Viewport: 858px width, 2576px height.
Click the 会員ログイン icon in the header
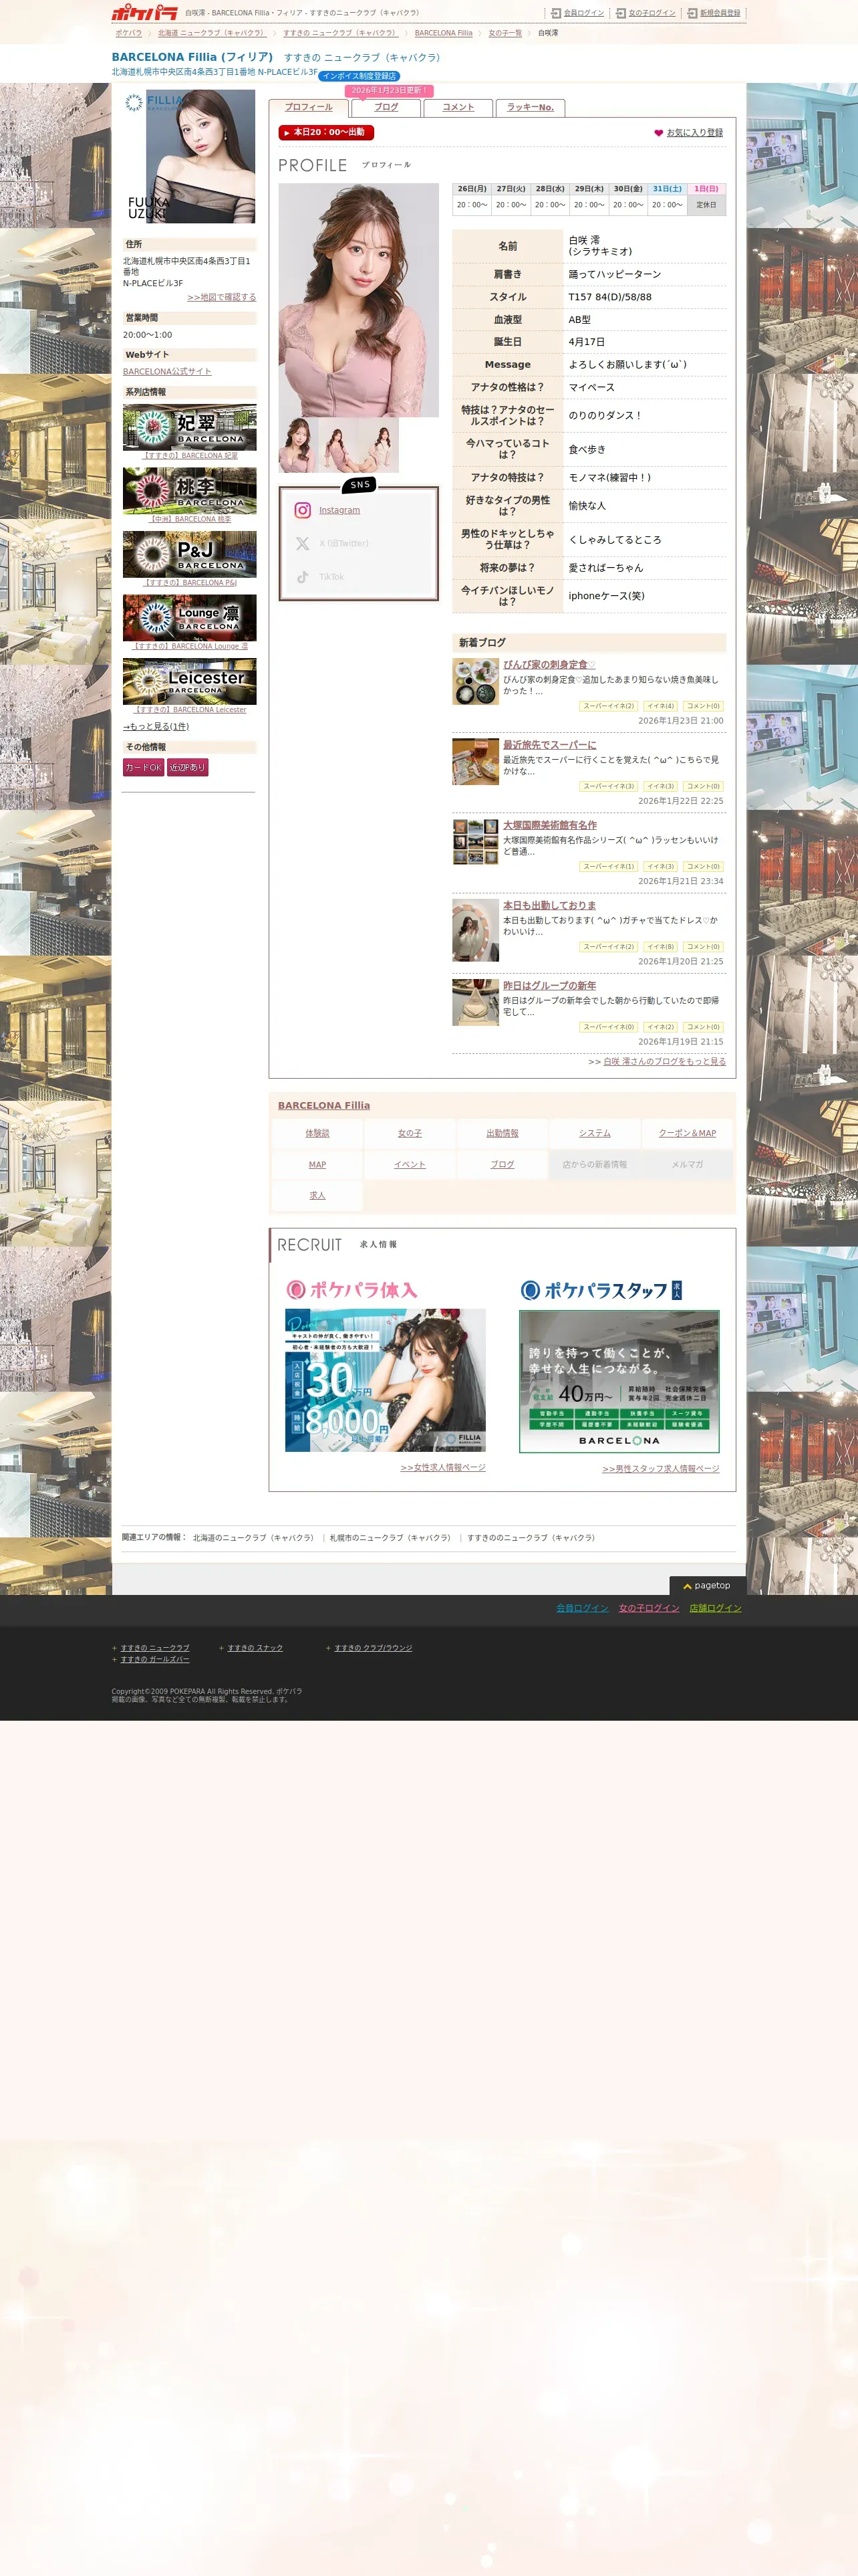(557, 13)
